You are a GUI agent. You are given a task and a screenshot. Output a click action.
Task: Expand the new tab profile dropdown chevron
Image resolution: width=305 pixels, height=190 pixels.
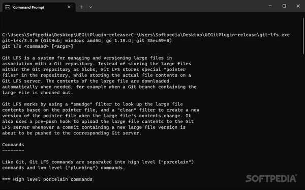click(90, 7)
